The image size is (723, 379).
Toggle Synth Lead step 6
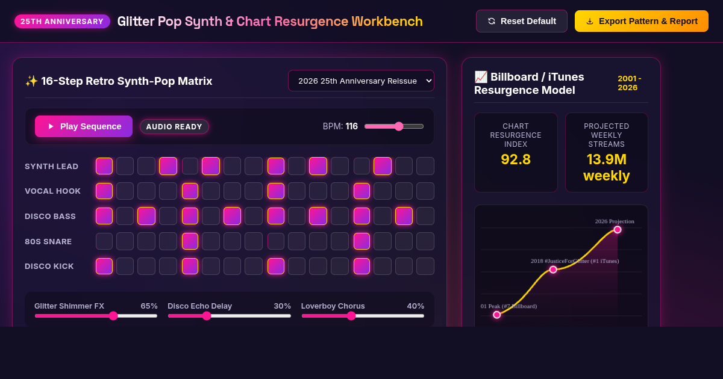tap(211, 166)
